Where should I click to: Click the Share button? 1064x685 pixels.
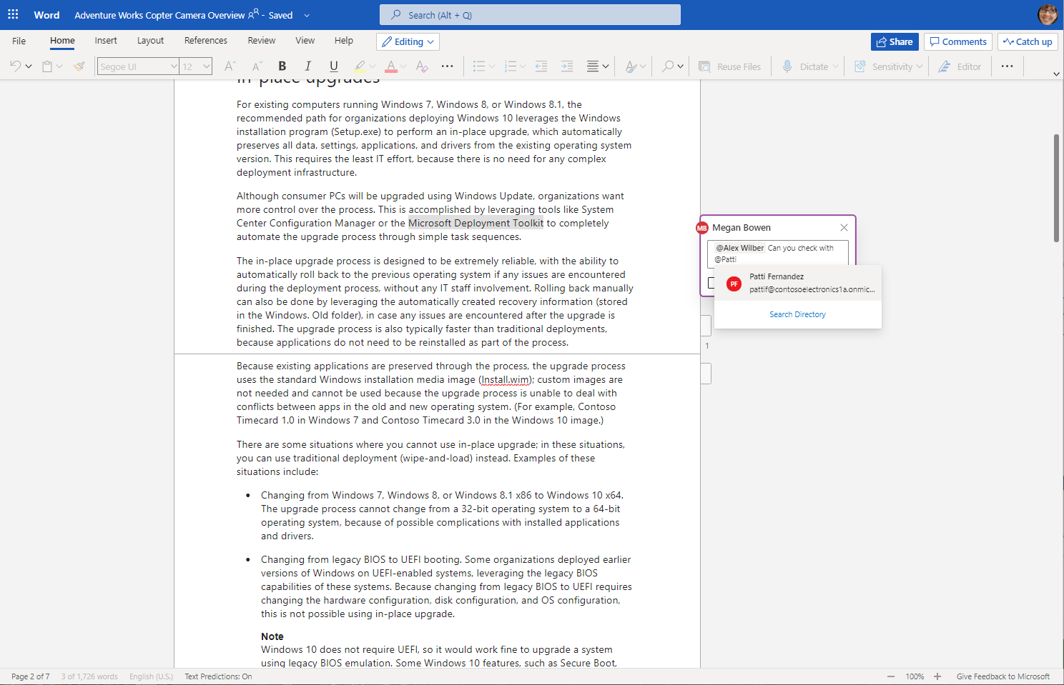[x=895, y=41]
